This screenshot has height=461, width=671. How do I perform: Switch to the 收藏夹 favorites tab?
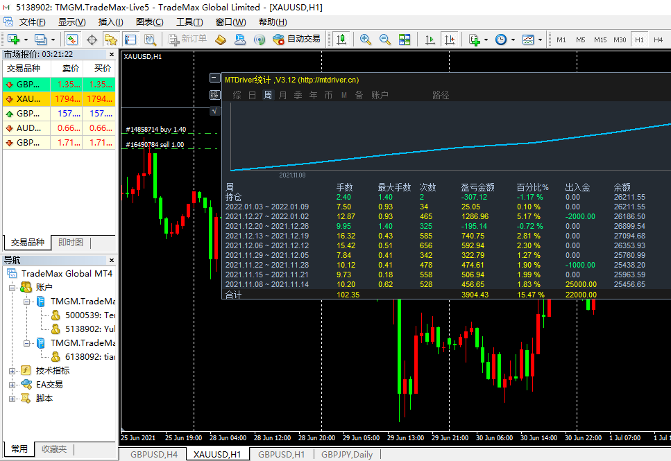54,449
